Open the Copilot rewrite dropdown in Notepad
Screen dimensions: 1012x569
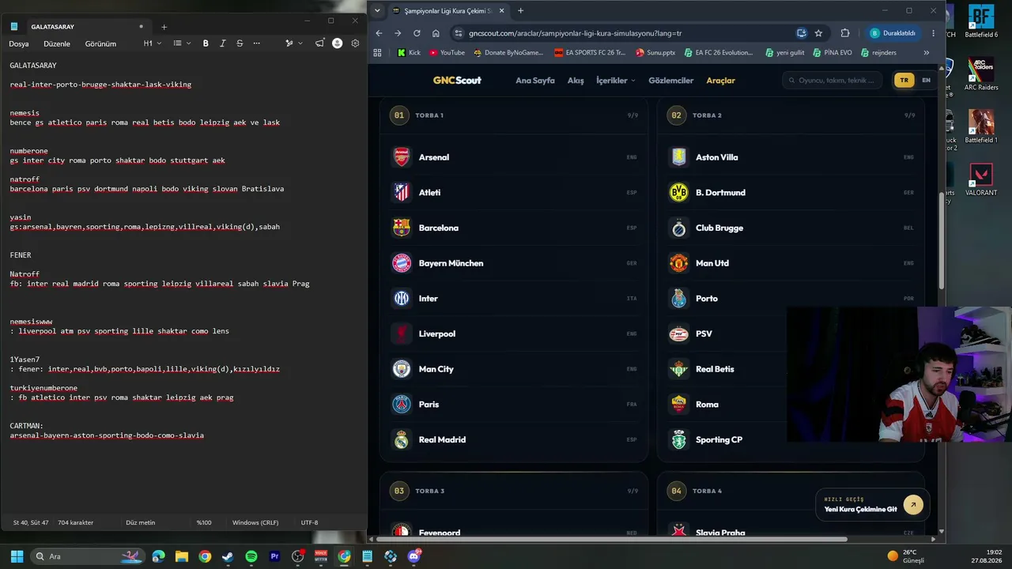[294, 43]
